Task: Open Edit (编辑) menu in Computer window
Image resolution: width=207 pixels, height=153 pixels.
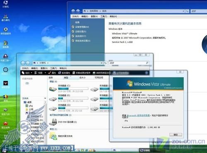Action: [x=34, y=68]
